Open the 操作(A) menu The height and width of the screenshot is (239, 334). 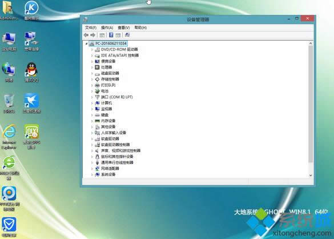107,27
